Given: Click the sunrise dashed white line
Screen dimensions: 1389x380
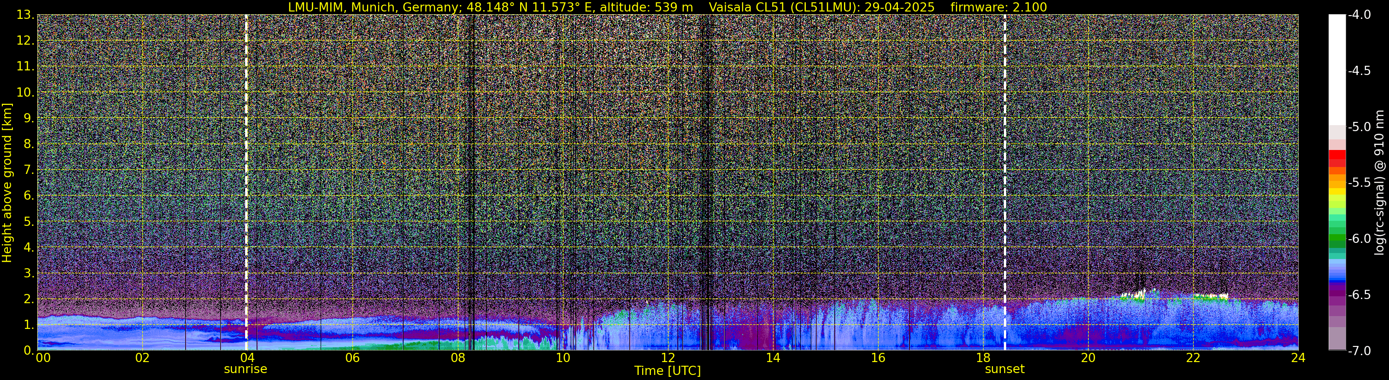Looking at the screenshot, I should (246, 183).
